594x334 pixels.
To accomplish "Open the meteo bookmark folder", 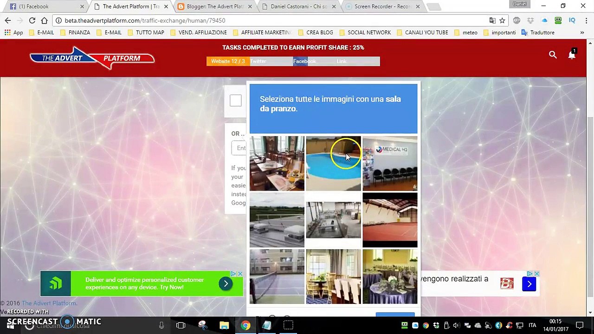I will click(465, 32).
